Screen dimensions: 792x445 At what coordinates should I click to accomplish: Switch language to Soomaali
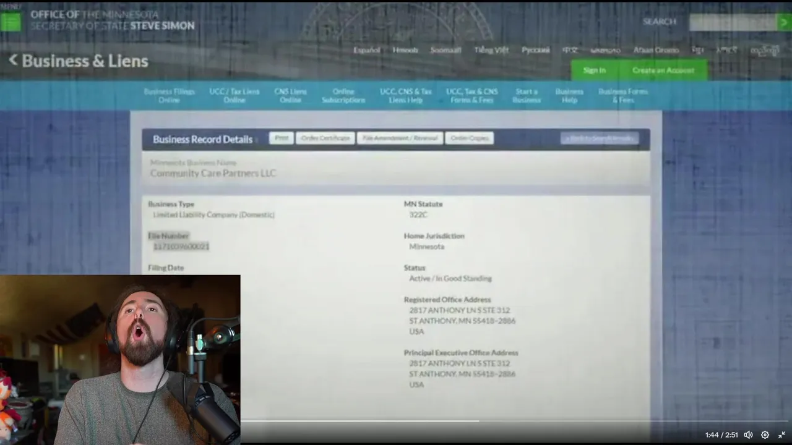(445, 50)
